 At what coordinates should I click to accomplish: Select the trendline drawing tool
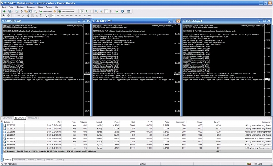tap(23, 16)
